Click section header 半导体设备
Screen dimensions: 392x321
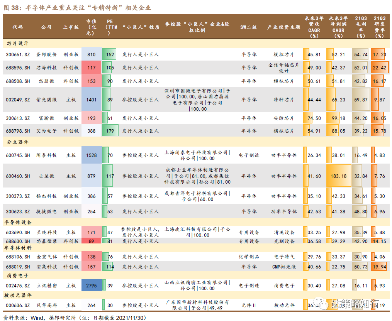coord(17,222)
